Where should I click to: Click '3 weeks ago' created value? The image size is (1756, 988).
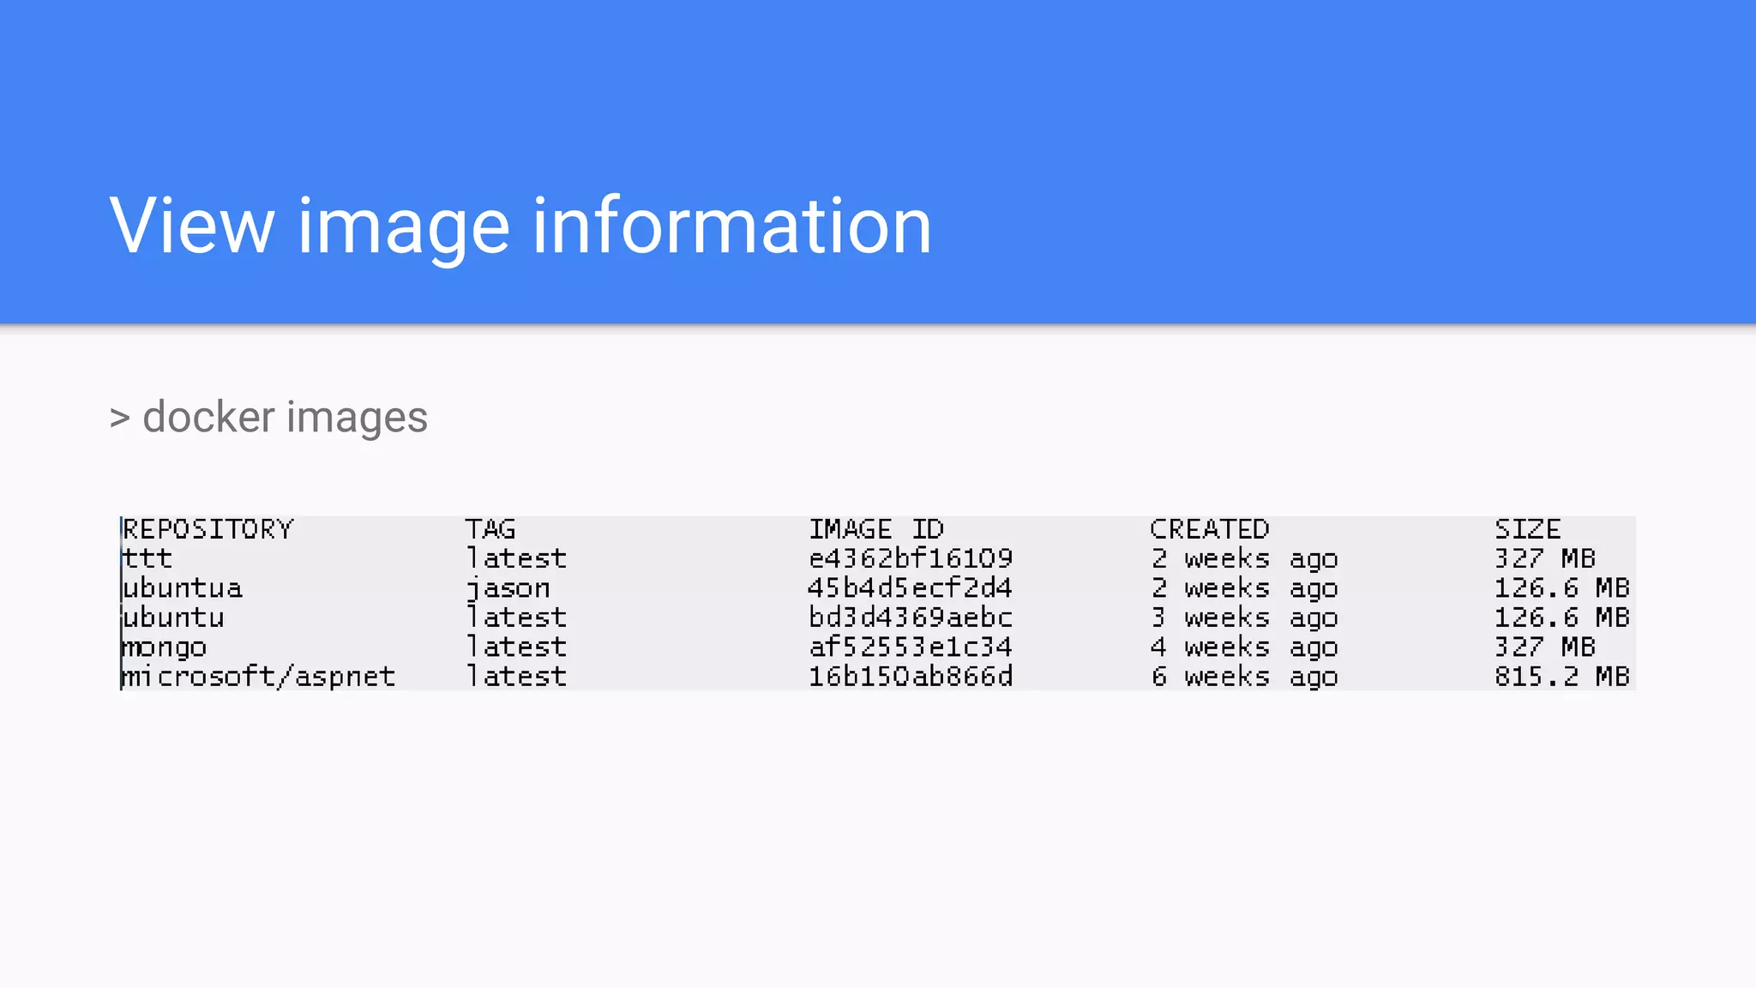click(1244, 618)
